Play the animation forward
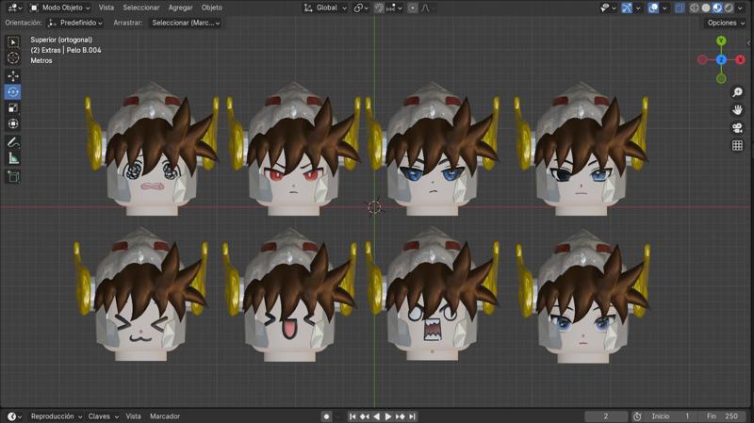Image resolution: width=754 pixels, height=423 pixels. pyautogui.click(x=388, y=416)
